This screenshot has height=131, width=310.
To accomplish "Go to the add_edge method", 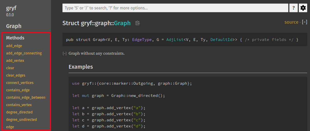I will click(x=14, y=46).
